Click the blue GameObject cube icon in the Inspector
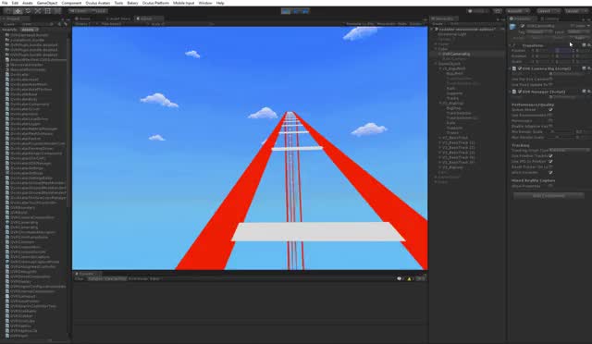The image size is (592, 344). [512, 27]
